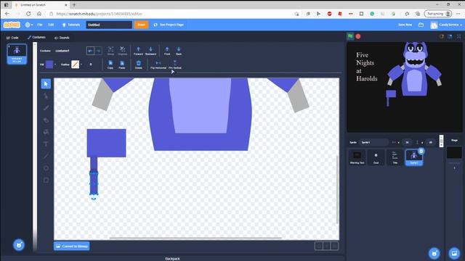Switch to large stage layout
This screenshot has height=261, width=465.
point(450,36)
